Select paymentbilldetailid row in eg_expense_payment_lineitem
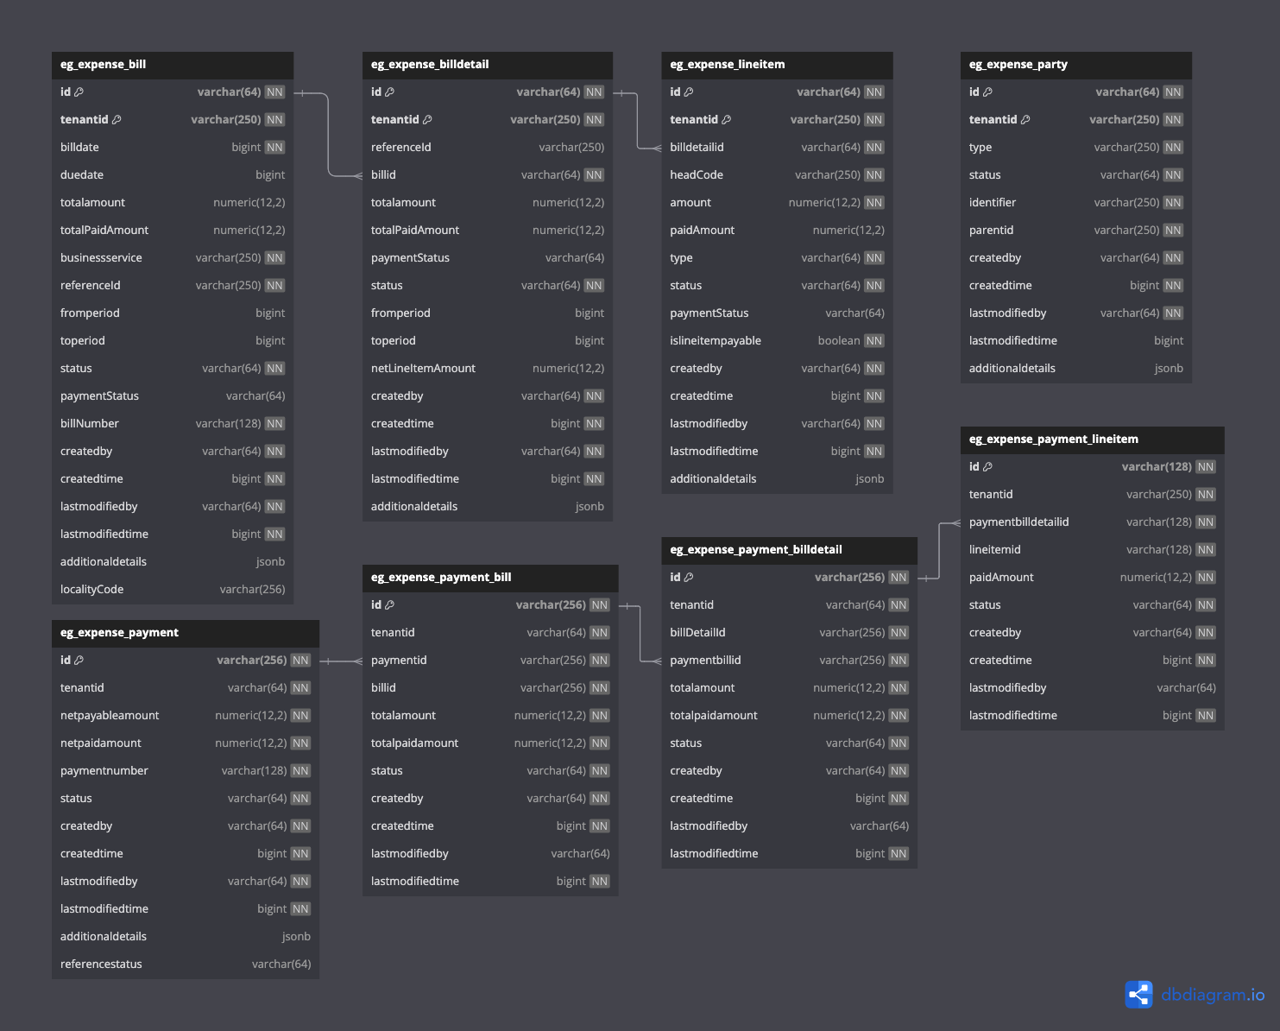This screenshot has height=1031, width=1280. [1093, 522]
